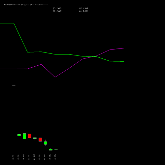The image size is (165, 165).
Task: Select the small green candle above 24 Feb
Action: [35, 138]
